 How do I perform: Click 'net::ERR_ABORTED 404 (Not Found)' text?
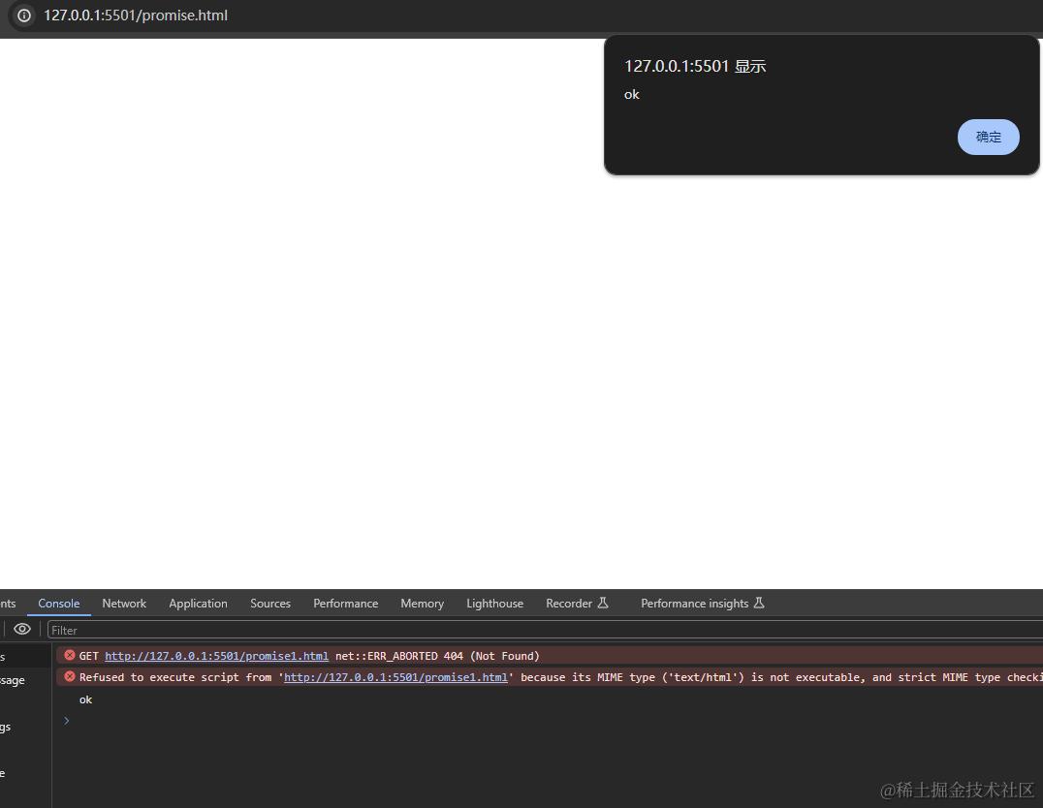coord(437,656)
